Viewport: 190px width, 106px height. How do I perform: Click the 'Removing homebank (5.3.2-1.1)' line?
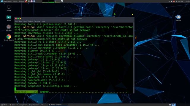(x=39, y=77)
